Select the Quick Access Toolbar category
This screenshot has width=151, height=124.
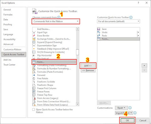tap(14, 54)
